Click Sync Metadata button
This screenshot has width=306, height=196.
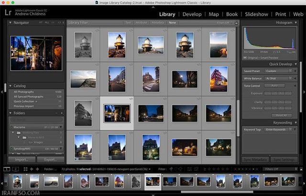coord(255,160)
